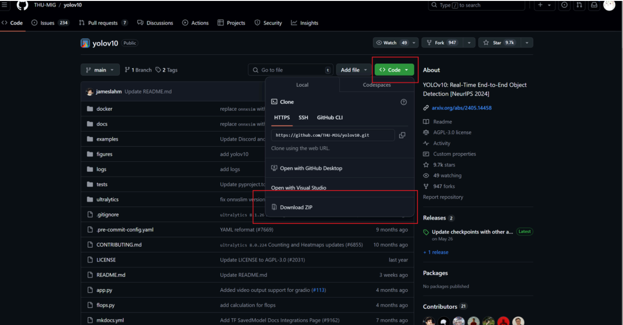Fork the yolov10 repository
This screenshot has width=623, height=325.
coord(443,43)
